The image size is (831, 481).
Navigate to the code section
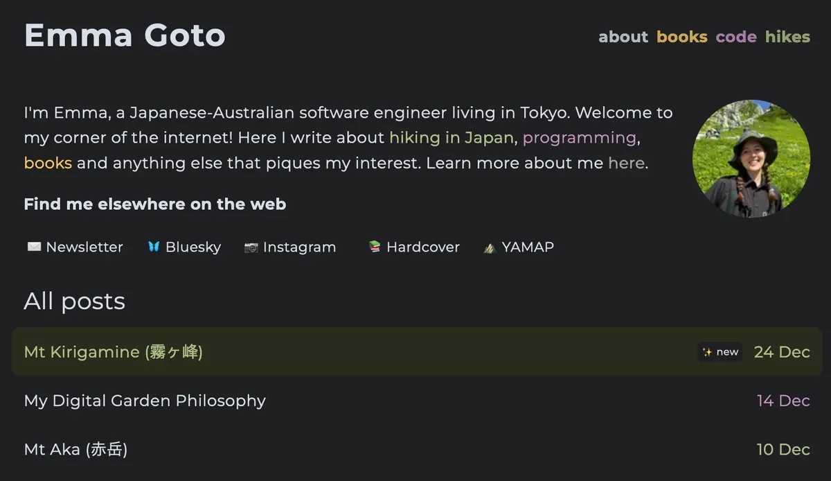[735, 37]
